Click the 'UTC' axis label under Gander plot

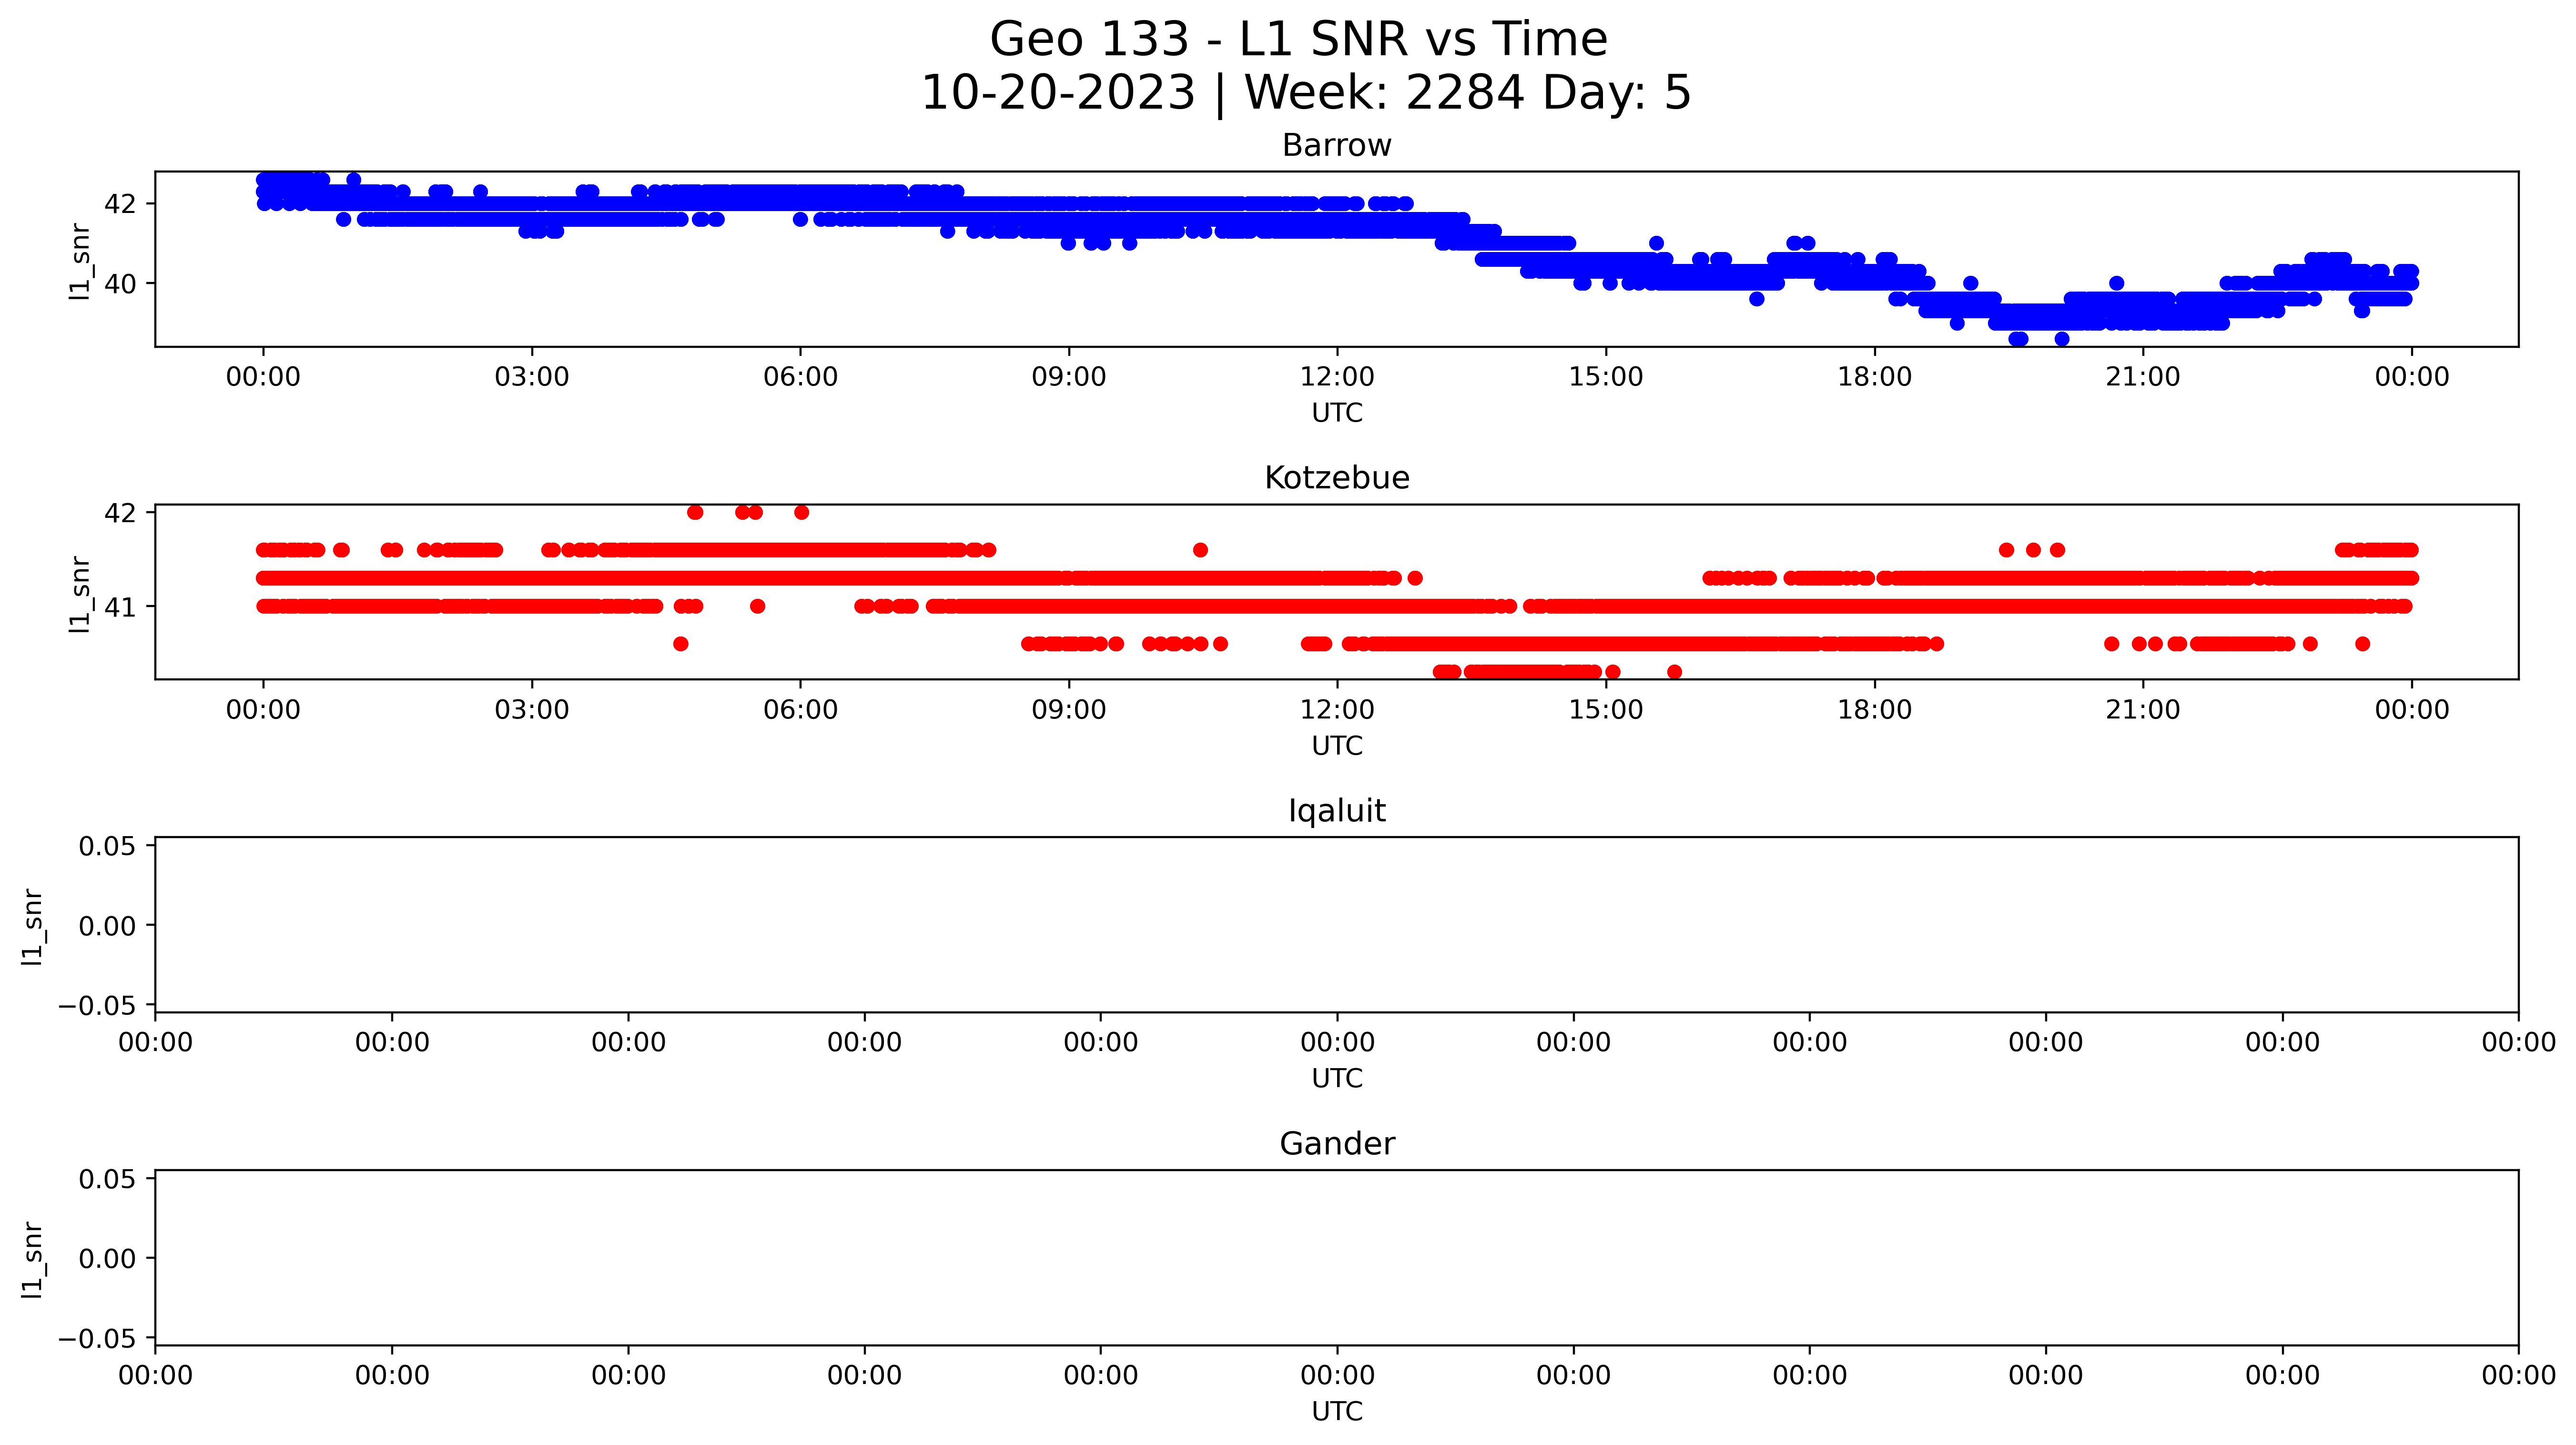pyautogui.click(x=1337, y=1411)
